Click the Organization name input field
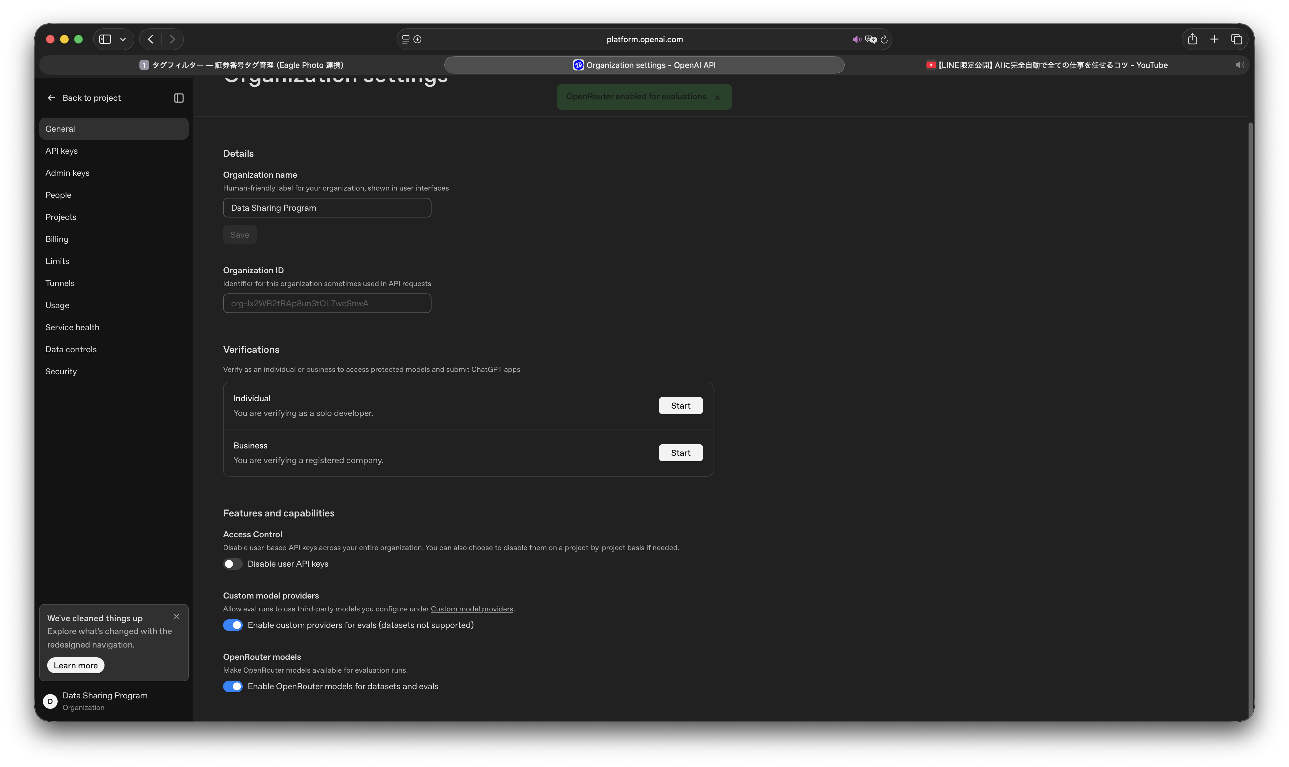 [327, 208]
